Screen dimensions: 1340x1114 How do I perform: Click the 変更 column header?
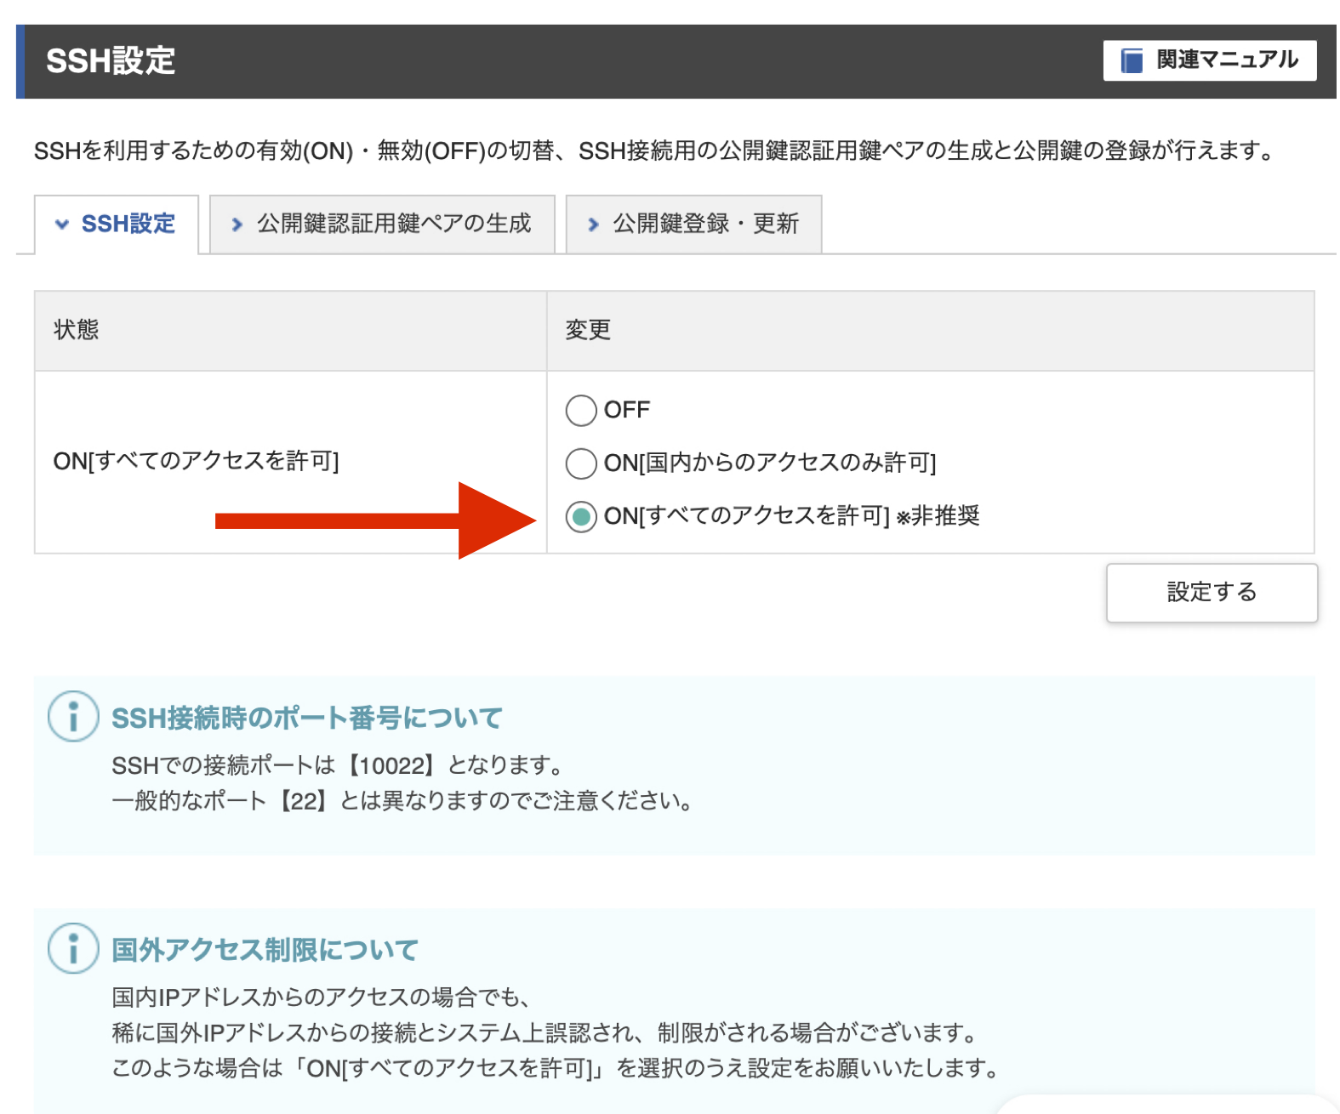(588, 330)
